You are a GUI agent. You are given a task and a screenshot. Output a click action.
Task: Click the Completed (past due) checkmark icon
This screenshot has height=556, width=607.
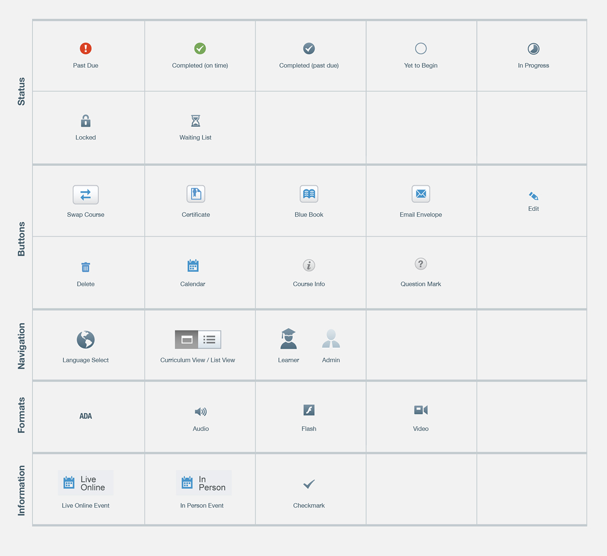click(309, 49)
